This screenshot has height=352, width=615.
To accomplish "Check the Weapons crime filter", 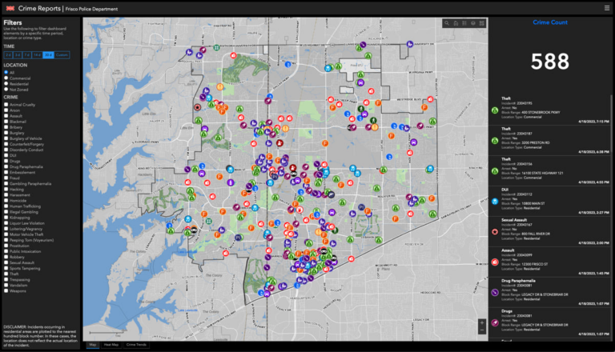I will (6, 291).
